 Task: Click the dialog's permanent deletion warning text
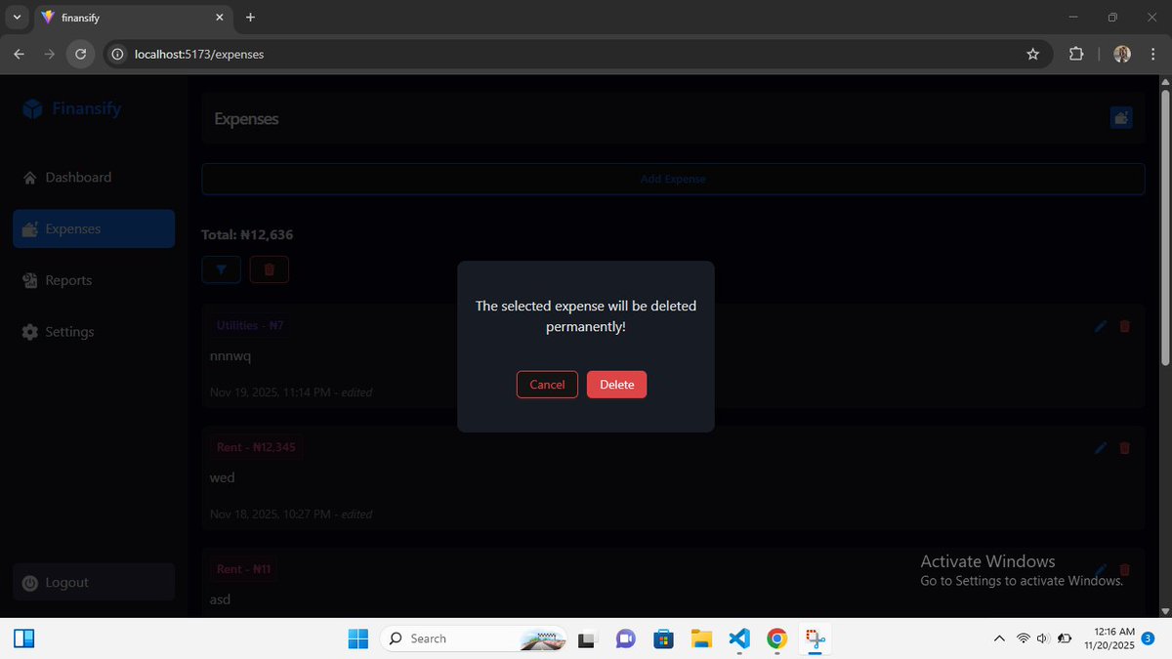pyautogui.click(x=586, y=316)
